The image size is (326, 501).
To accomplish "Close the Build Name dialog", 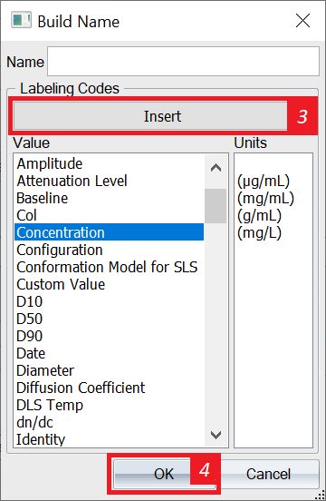I will pos(302,21).
